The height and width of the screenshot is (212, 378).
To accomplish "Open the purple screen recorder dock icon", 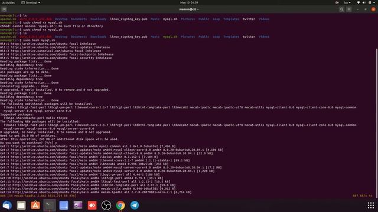I will click(x=78, y=206).
